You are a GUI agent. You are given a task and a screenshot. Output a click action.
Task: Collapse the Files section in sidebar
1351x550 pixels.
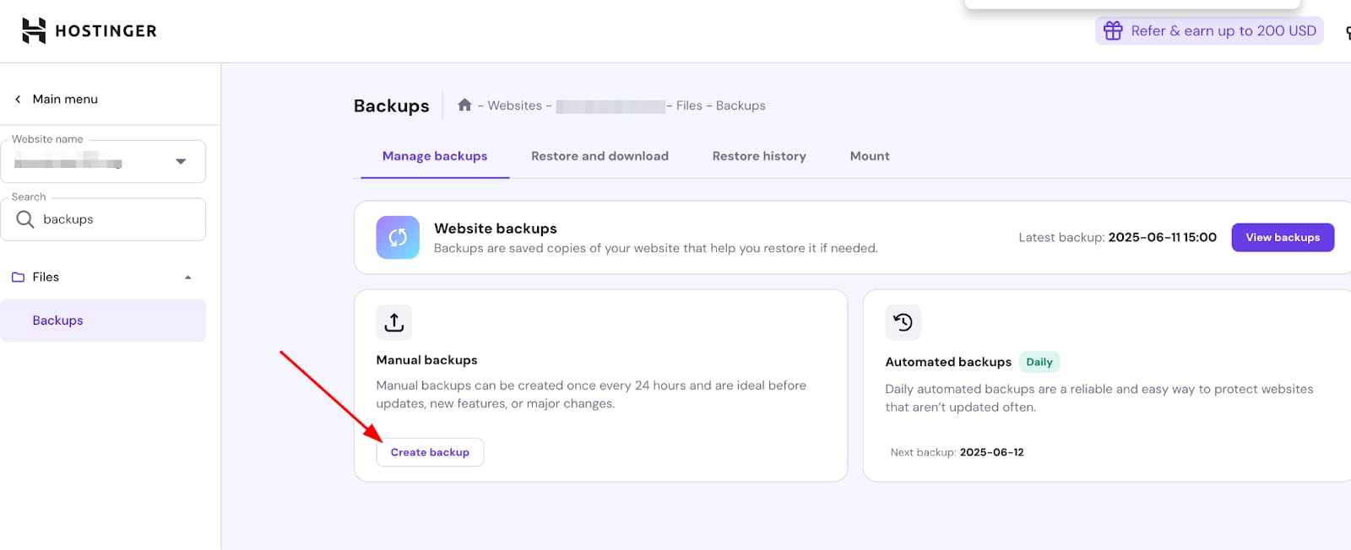[187, 278]
